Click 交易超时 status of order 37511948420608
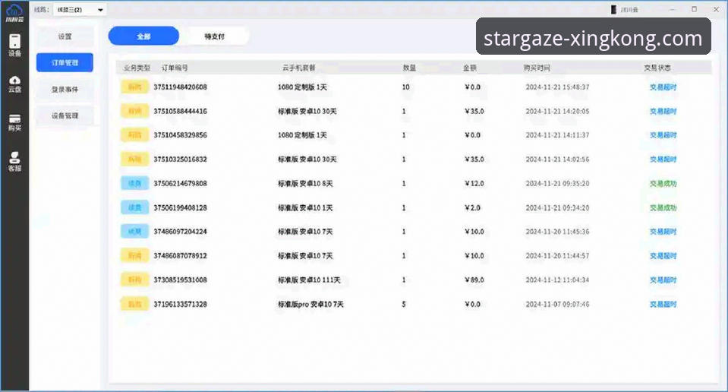Viewport: 728px width, 392px height. (663, 87)
